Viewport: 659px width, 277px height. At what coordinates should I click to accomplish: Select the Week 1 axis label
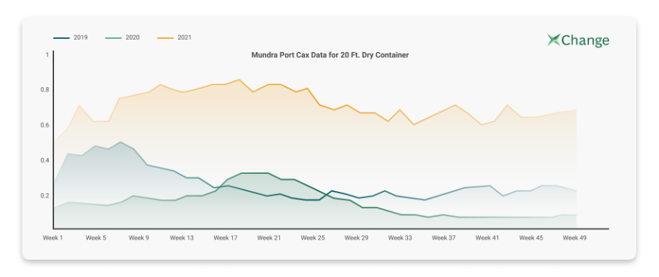coord(53,238)
